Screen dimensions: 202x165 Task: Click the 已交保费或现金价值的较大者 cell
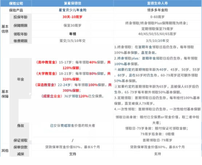pyautogui.click(x=72, y=125)
